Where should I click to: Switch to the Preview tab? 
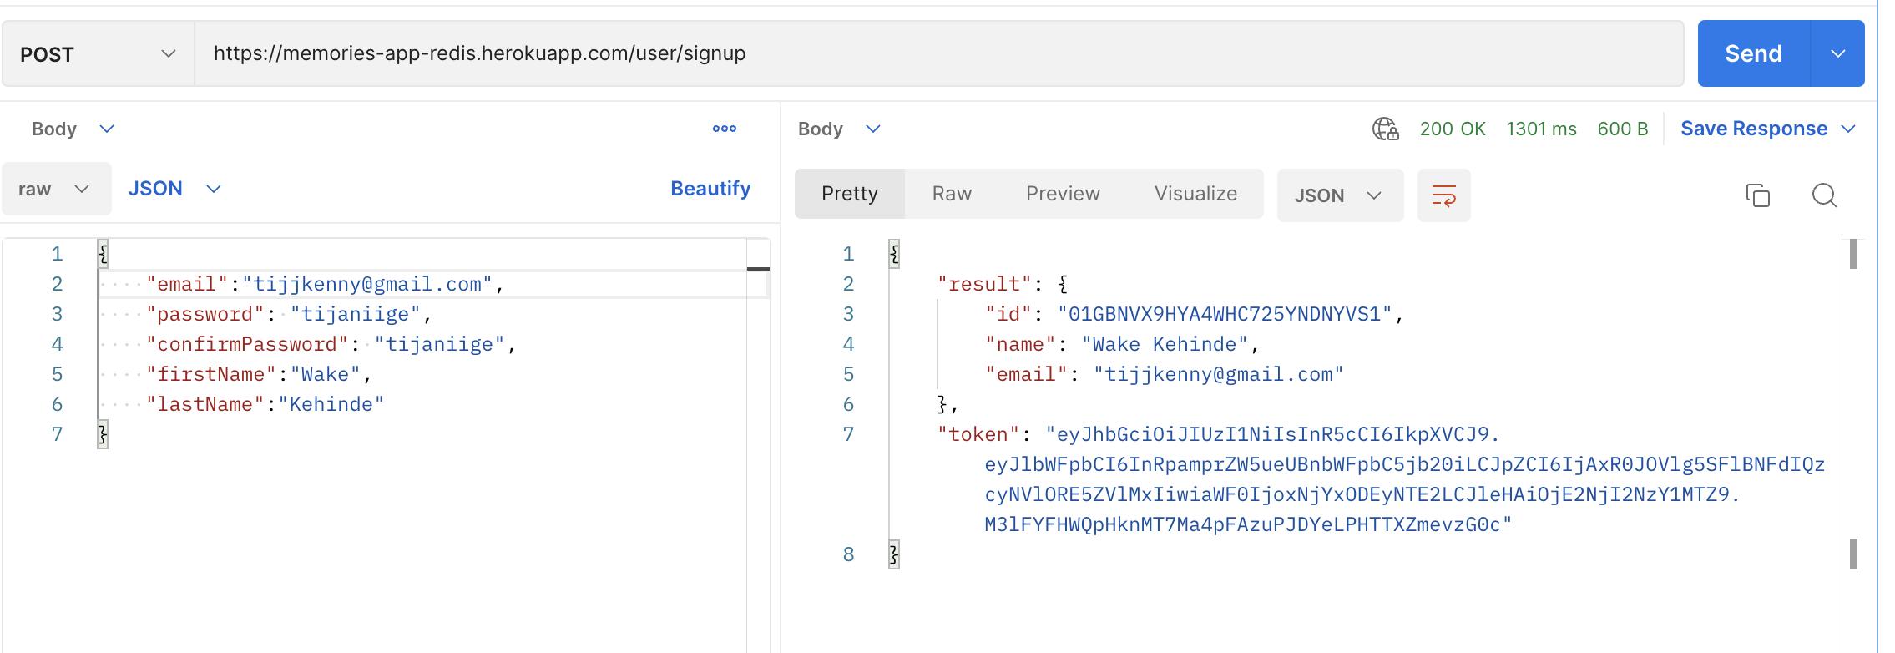click(x=1063, y=194)
